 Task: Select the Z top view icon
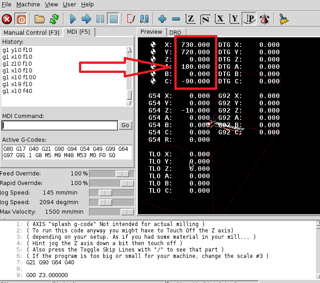[190, 19]
